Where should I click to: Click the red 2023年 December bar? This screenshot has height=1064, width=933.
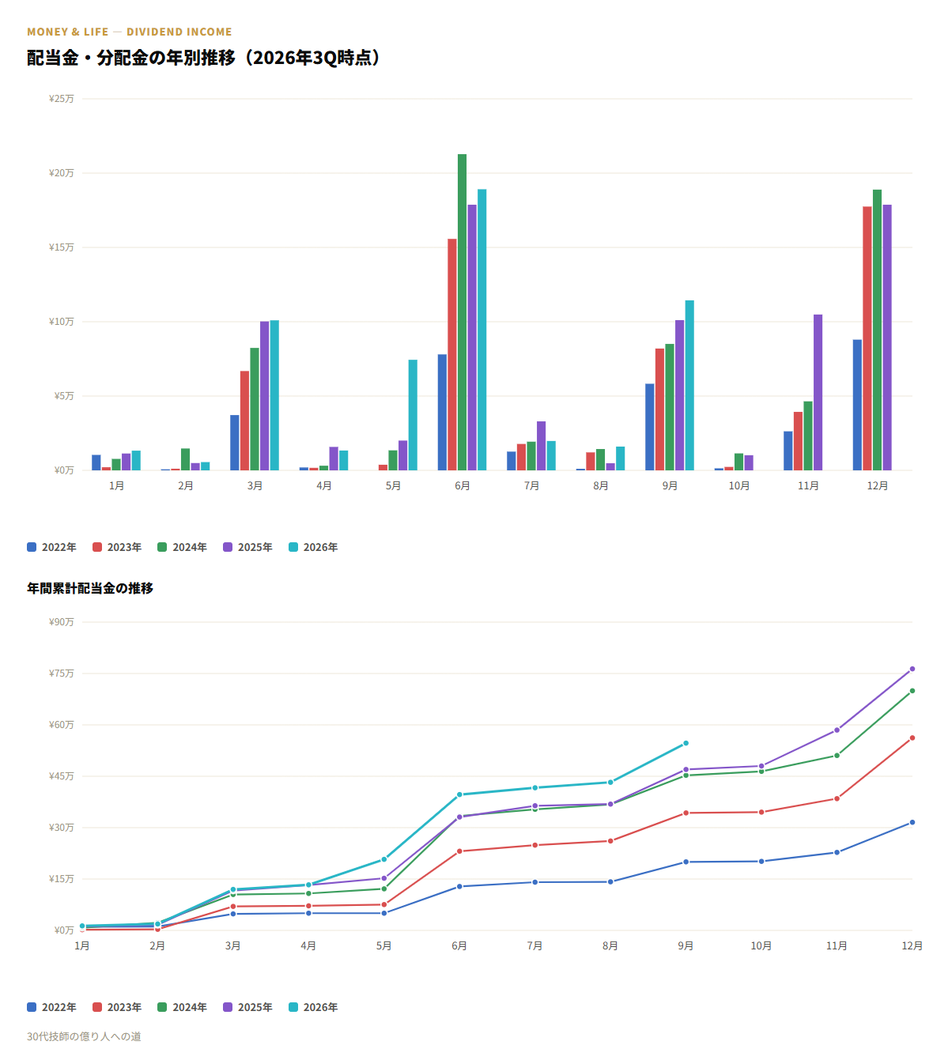[x=867, y=338]
